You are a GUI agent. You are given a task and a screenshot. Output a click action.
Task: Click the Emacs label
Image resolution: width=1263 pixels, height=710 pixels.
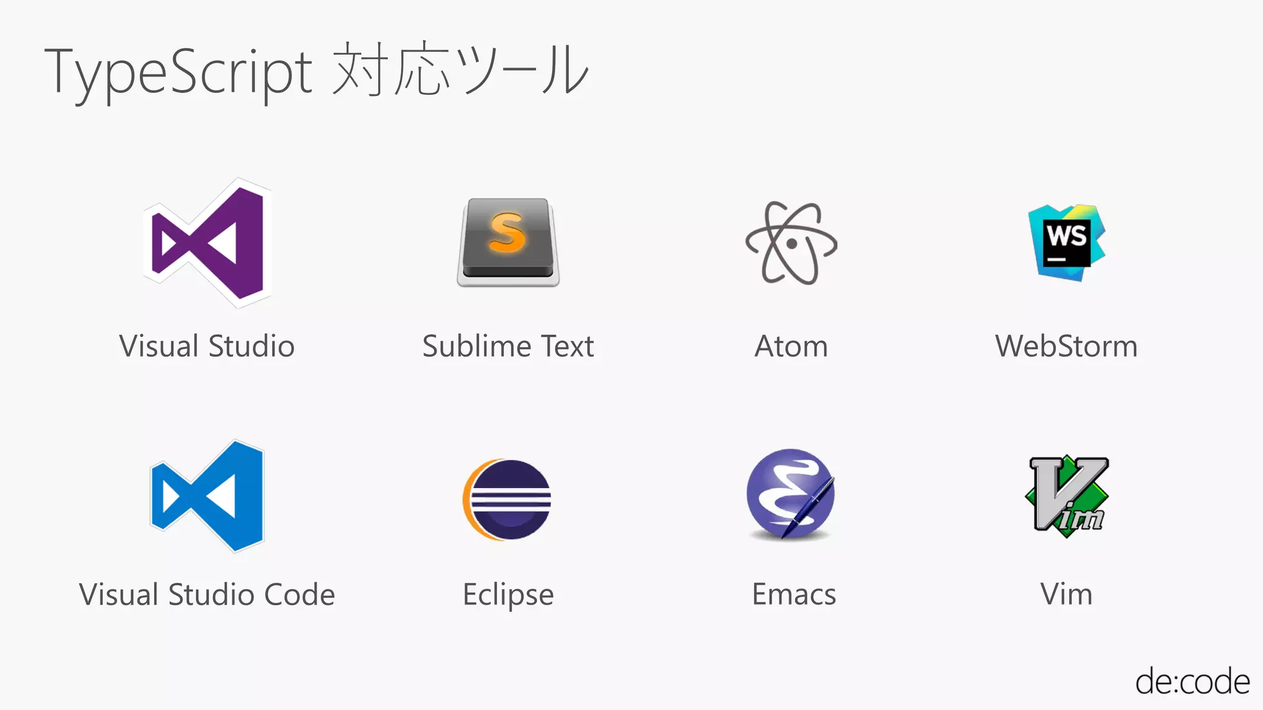(794, 595)
